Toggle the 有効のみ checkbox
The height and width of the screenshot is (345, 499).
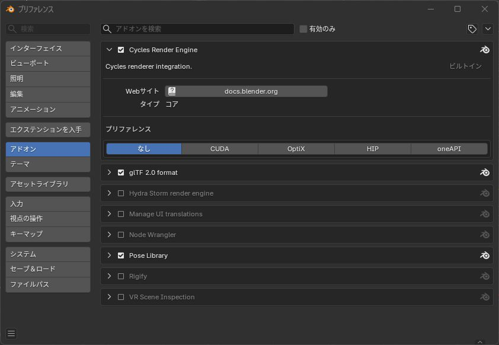(x=303, y=29)
